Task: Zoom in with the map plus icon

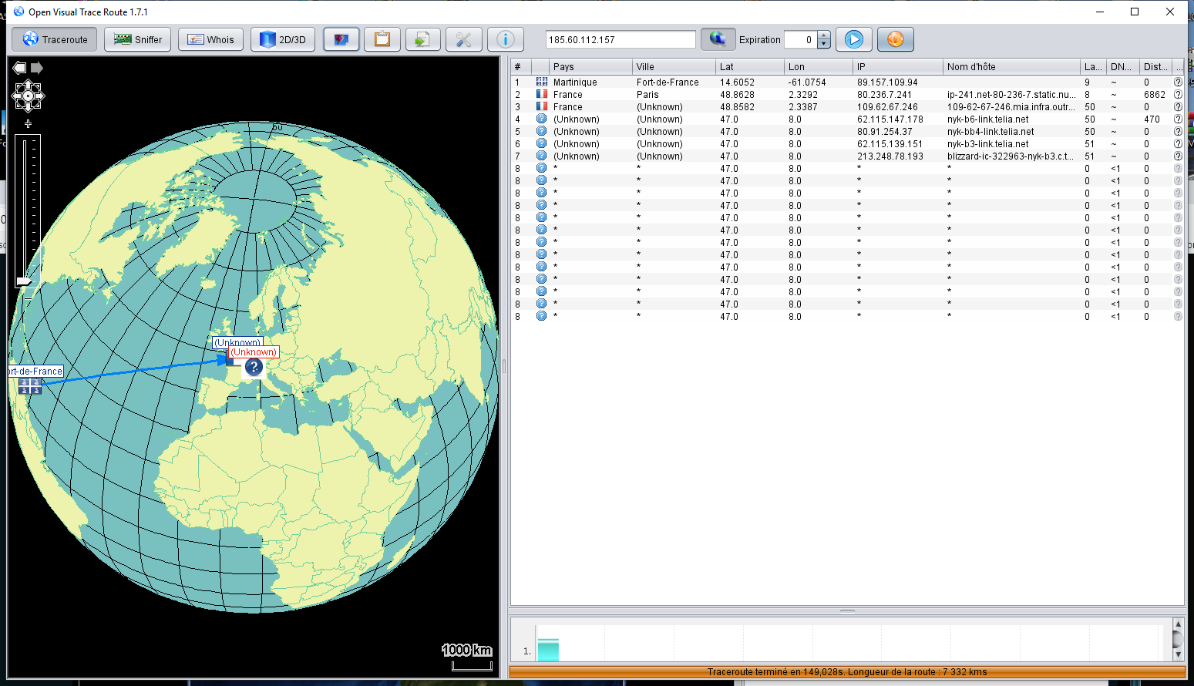Action: [28, 123]
